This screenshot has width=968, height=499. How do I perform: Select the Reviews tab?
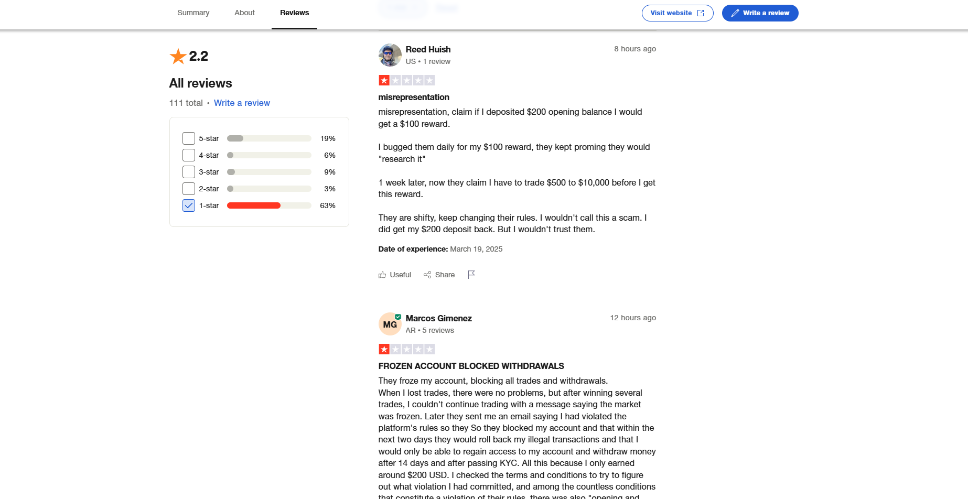point(294,13)
